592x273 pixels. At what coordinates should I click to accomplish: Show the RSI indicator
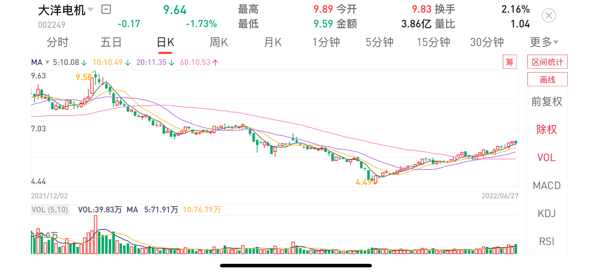(x=546, y=242)
